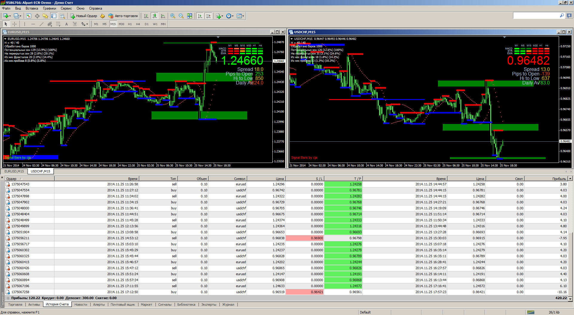Open the Navigator folder-star icon
The height and width of the screenshot is (315, 574).
coord(45,16)
